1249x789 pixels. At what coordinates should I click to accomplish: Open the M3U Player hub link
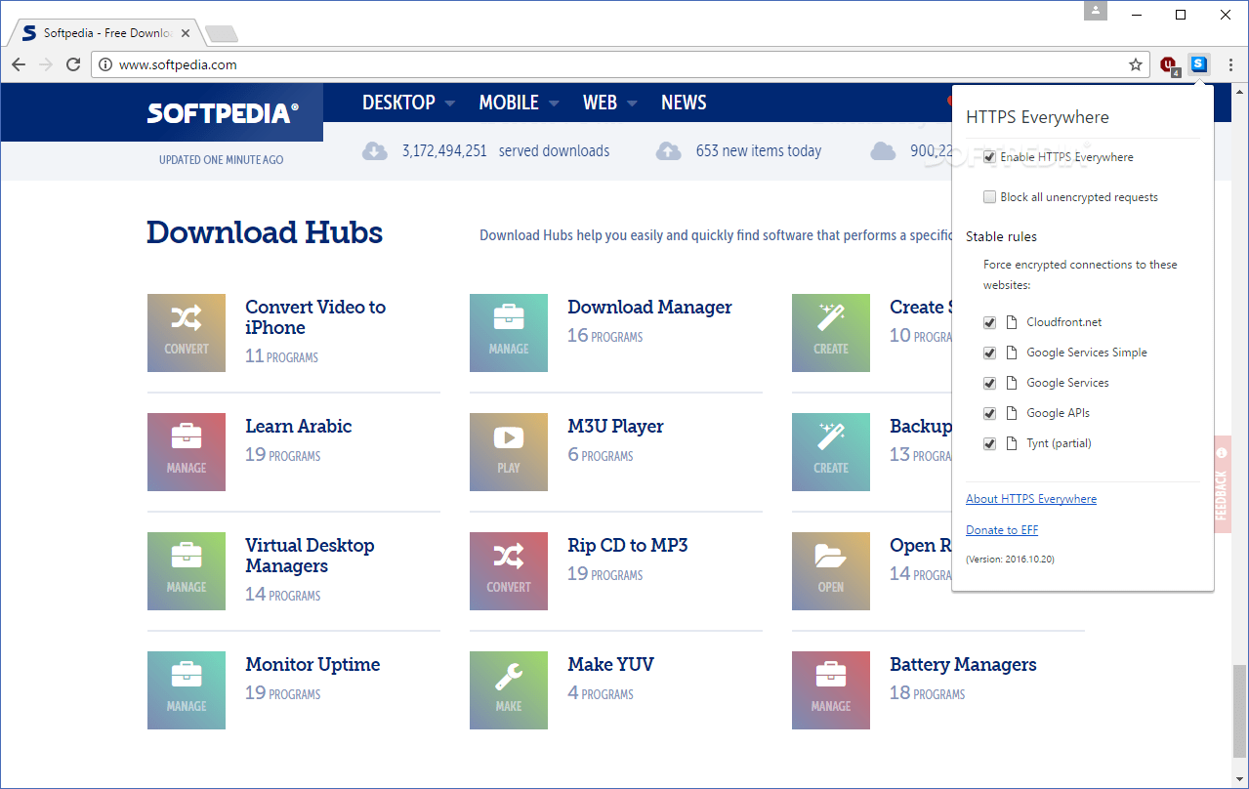pyautogui.click(x=615, y=426)
